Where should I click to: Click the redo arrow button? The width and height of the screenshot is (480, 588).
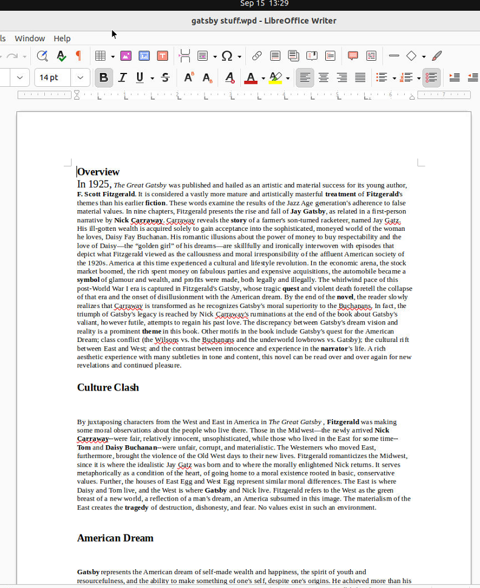(12, 56)
